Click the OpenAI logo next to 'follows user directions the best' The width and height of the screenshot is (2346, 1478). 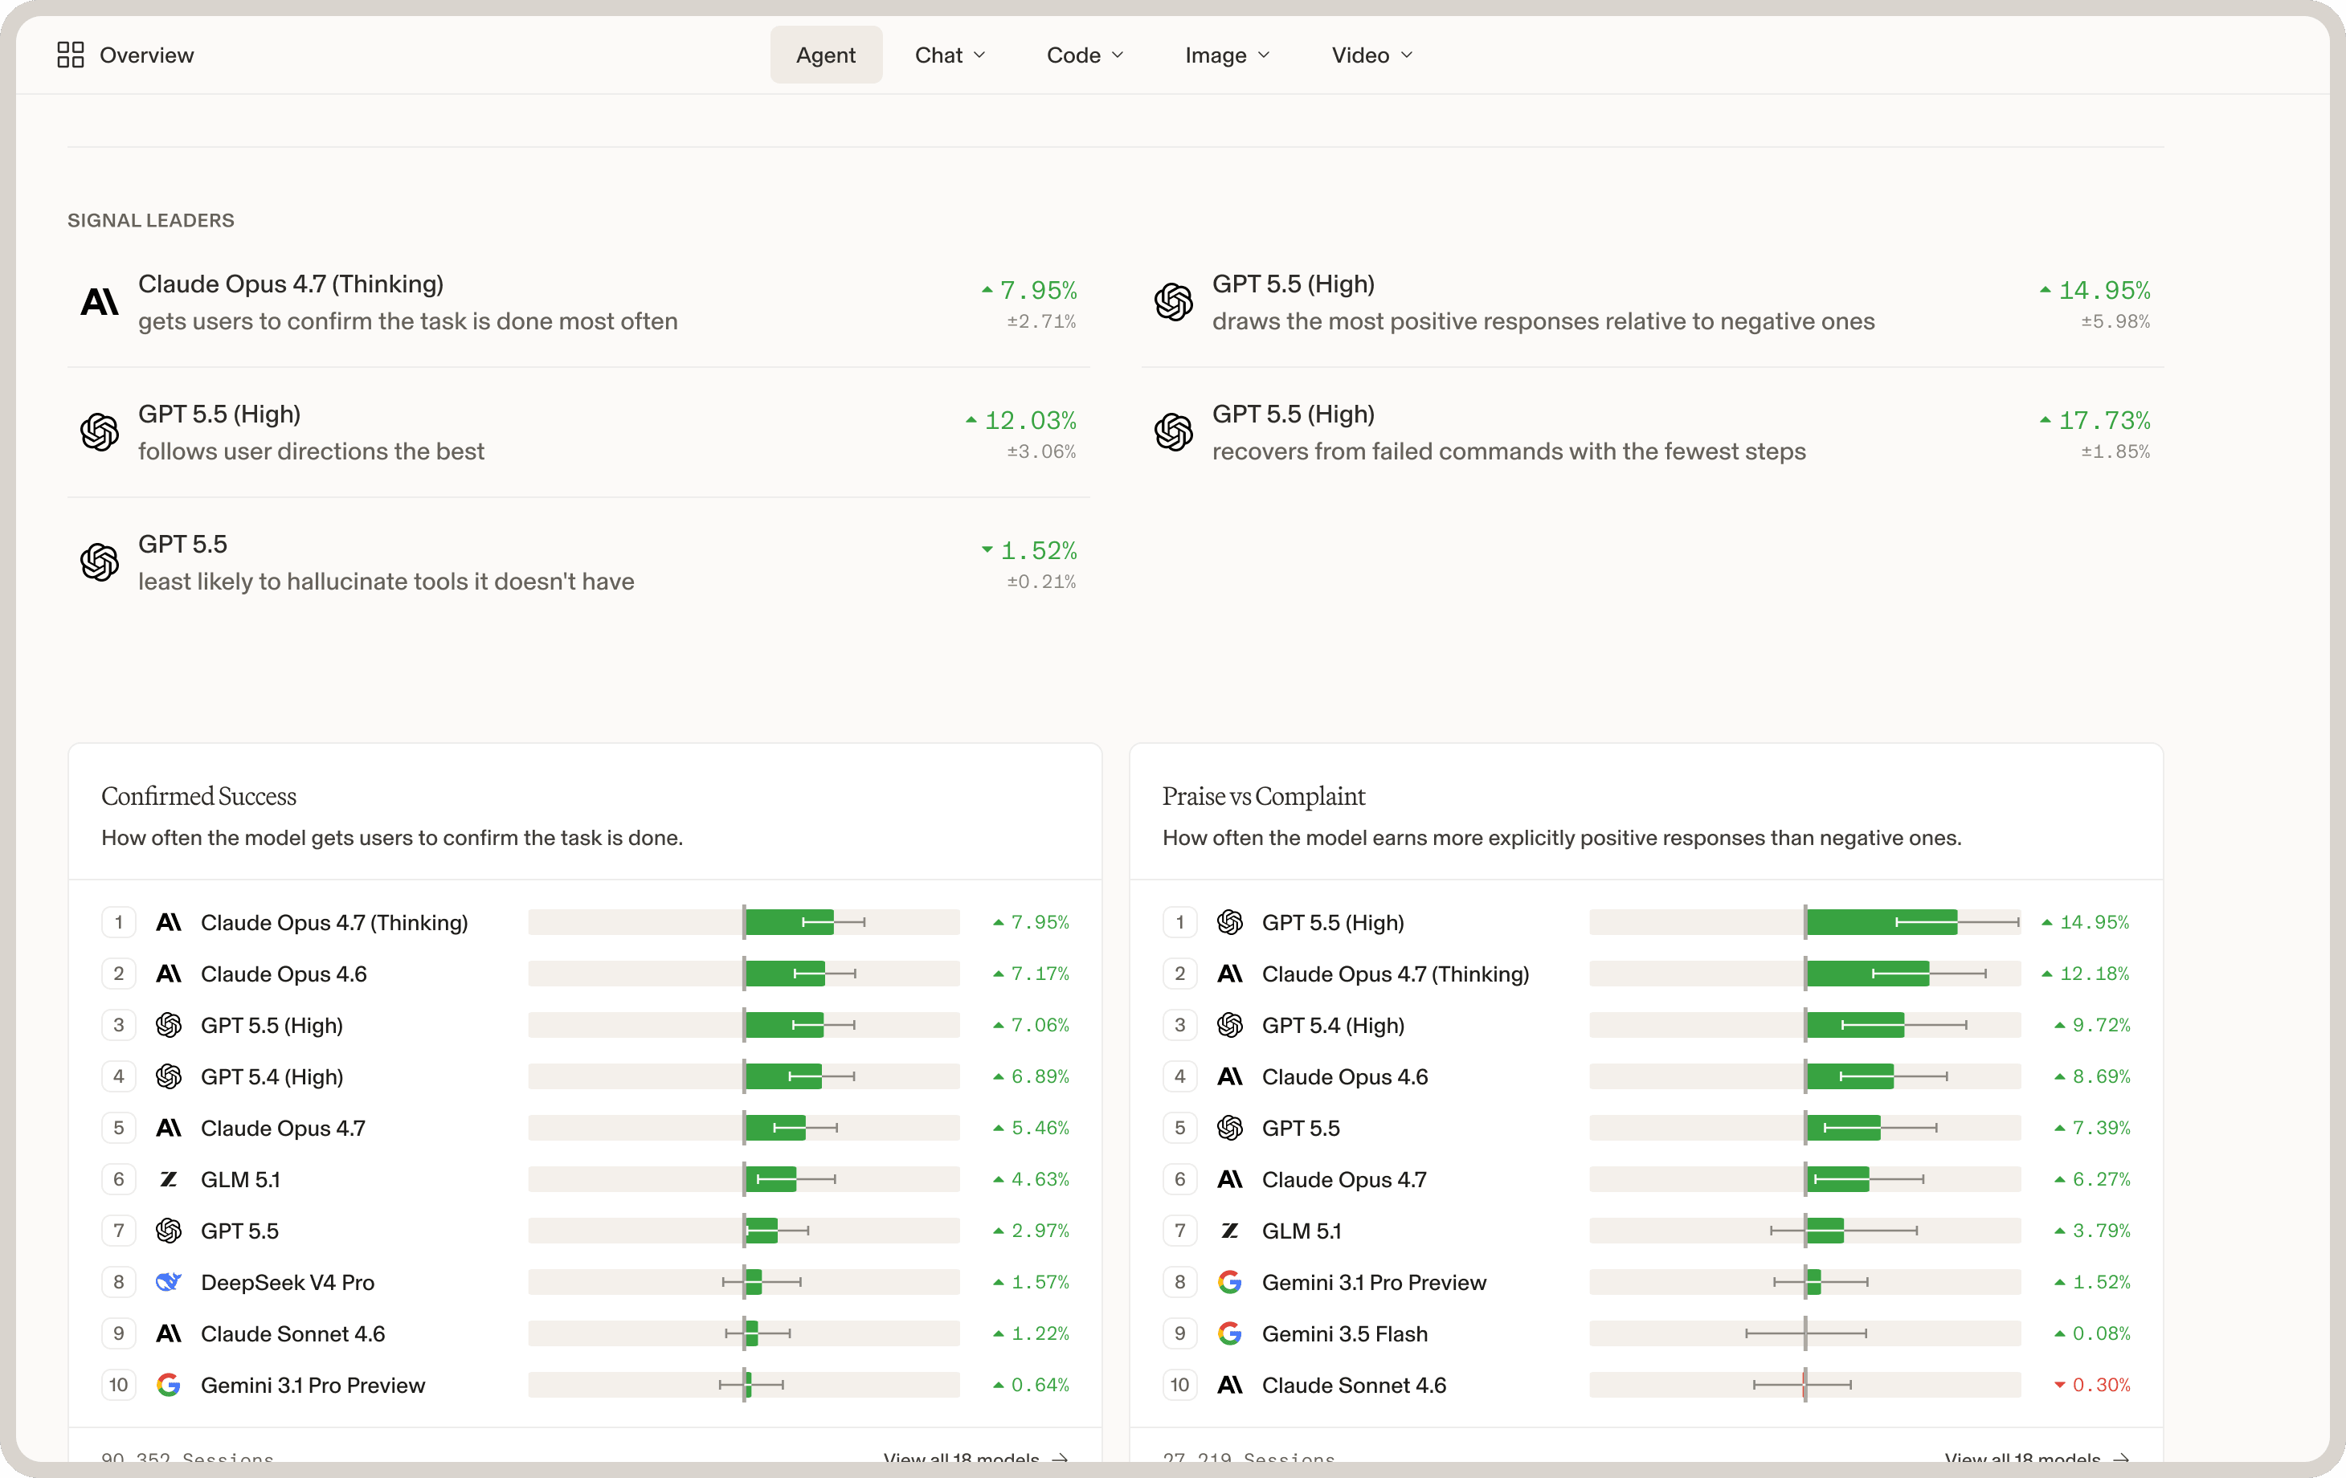click(100, 431)
